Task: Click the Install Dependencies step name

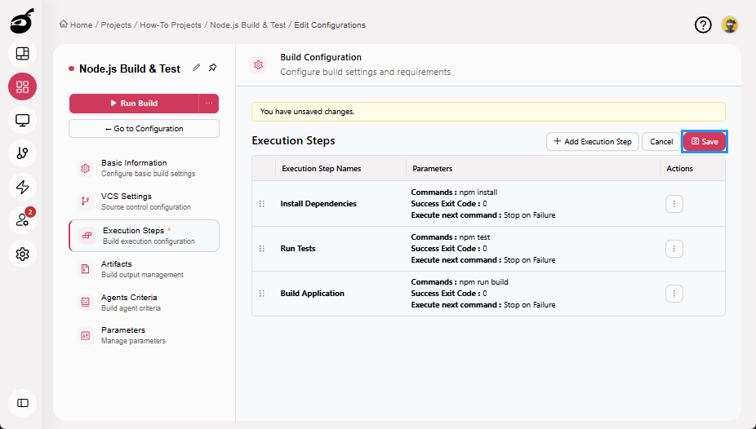Action: click(318, 204)
